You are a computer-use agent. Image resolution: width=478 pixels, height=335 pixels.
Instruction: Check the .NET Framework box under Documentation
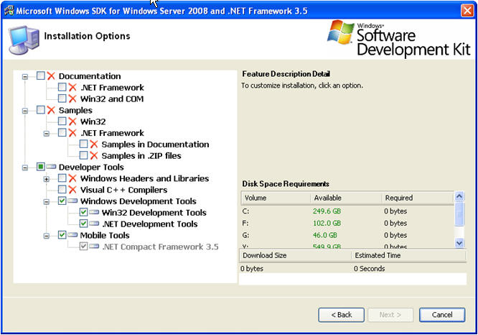coord(62,87)
